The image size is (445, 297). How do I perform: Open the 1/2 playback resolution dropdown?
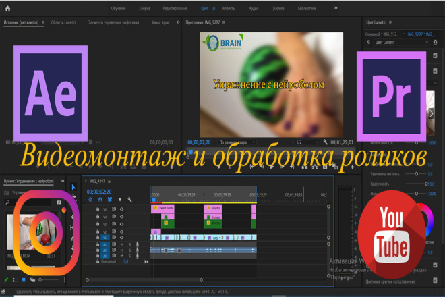pos(307,142)
